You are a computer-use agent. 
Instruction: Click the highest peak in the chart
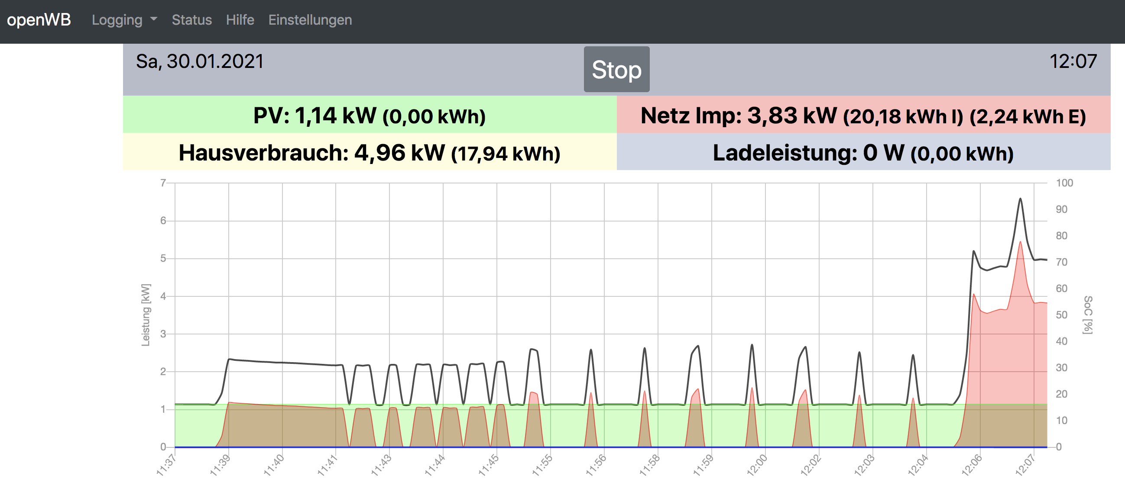1020,199
